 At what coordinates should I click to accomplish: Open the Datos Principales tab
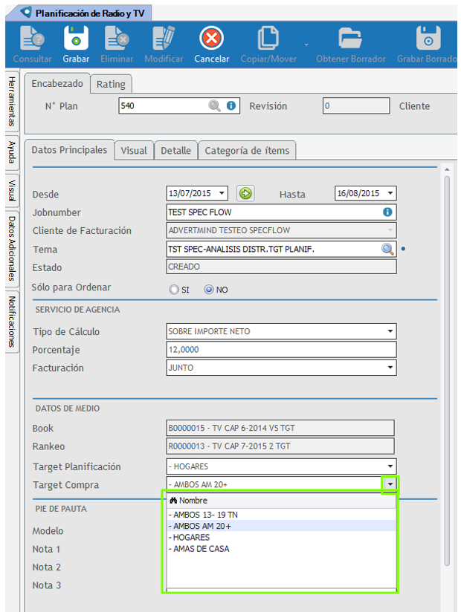[69, 150]
